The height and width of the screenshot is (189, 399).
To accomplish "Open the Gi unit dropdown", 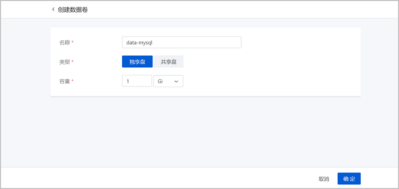I will [168, 81].
